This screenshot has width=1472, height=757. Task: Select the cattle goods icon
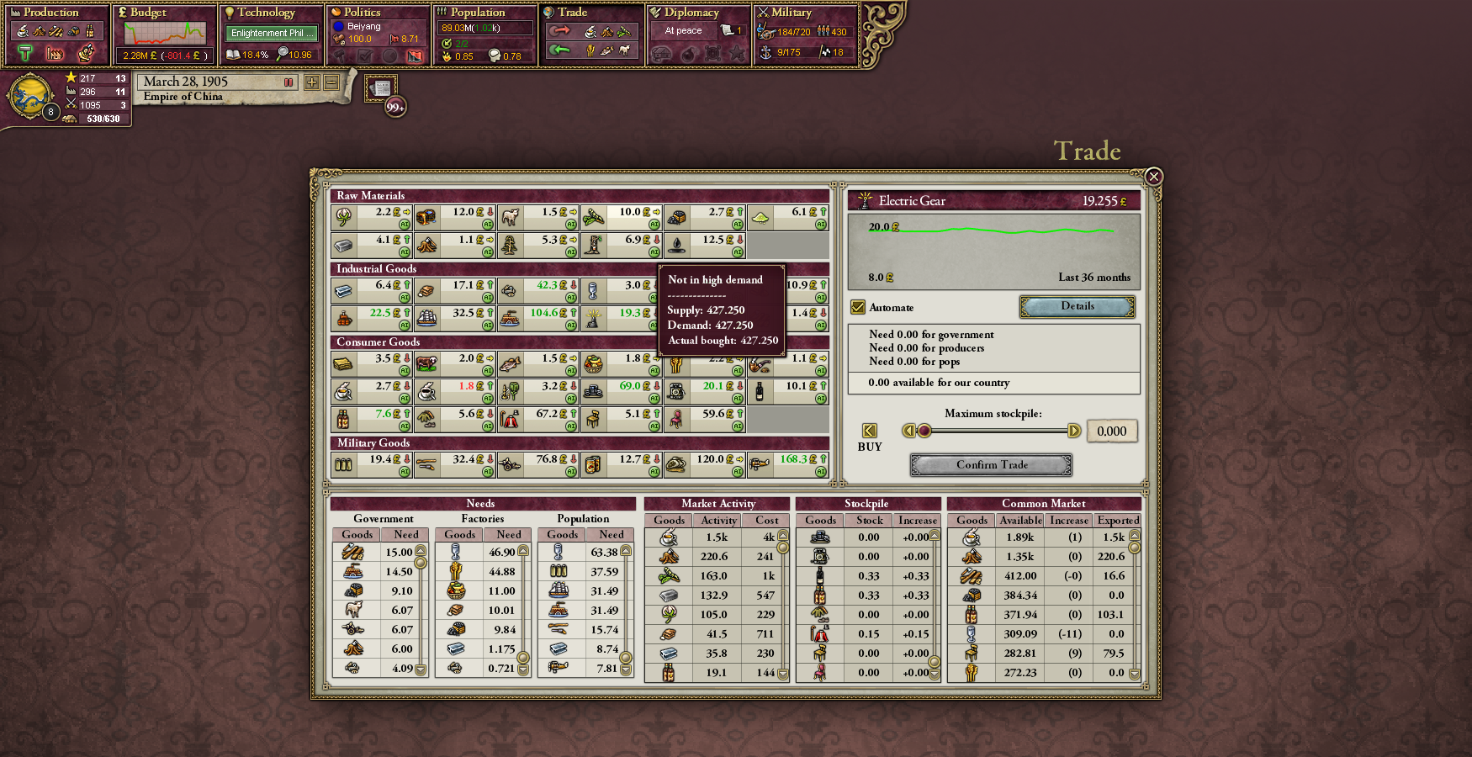pos(426,364)
